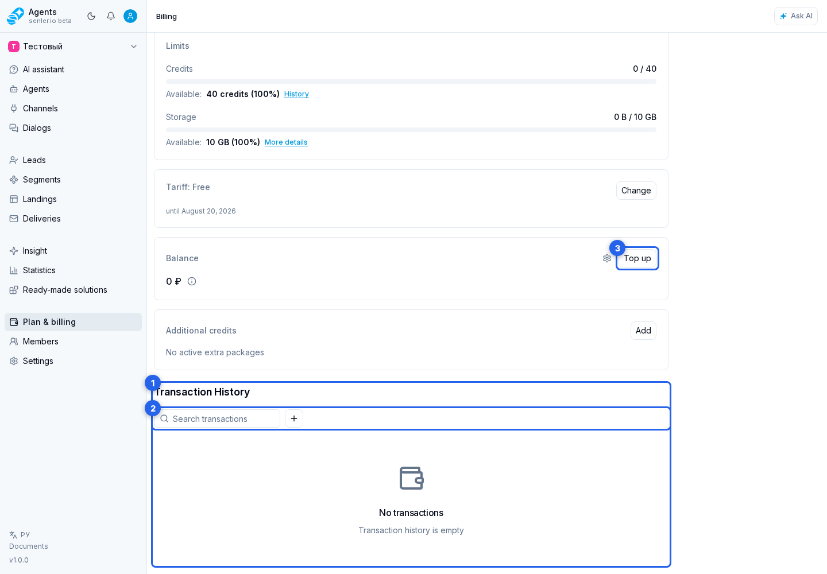Click the Credits progress bar
This screenshot has width=827, height=574.
[x=411, y=82]
